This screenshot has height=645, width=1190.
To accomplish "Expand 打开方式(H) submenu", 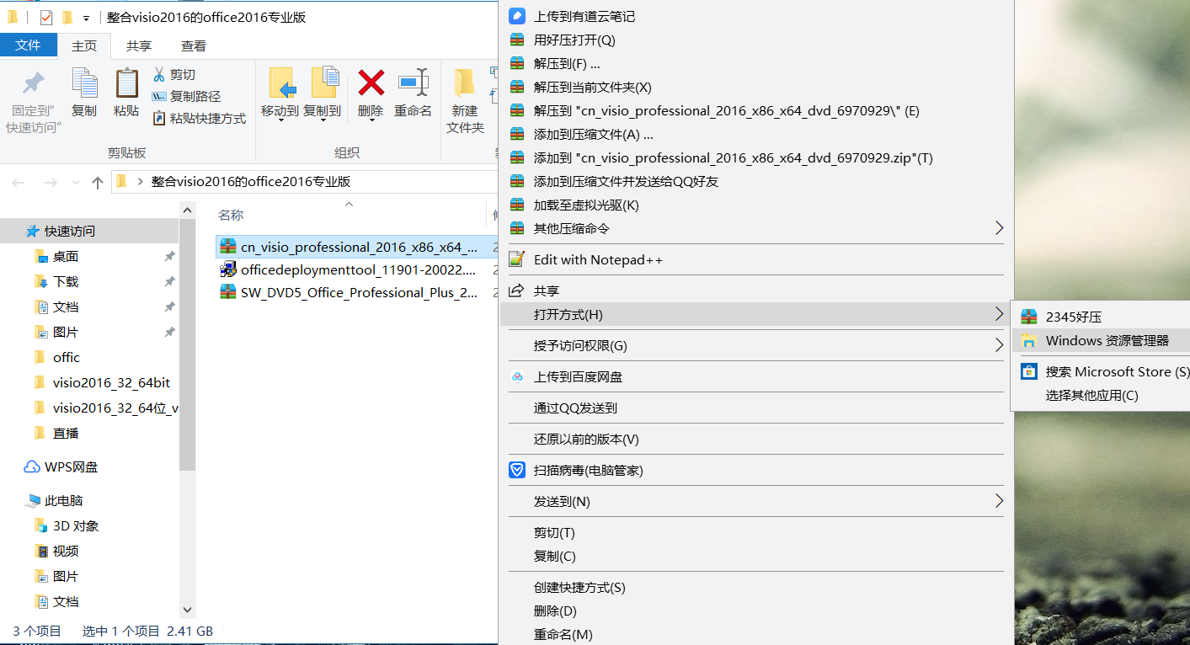I will click(755, 314).
